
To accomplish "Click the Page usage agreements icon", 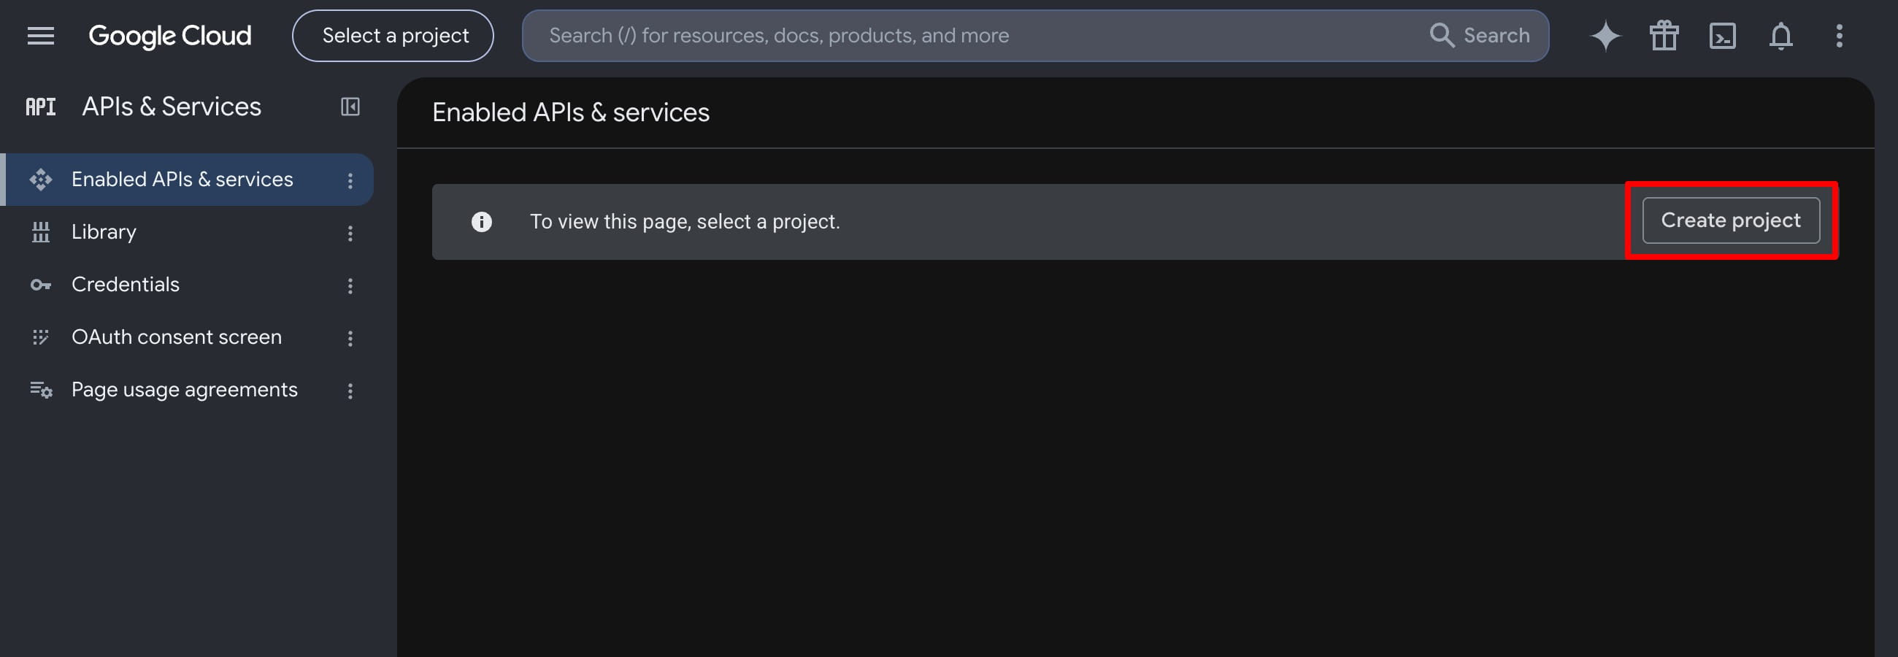I will [41, 390].
